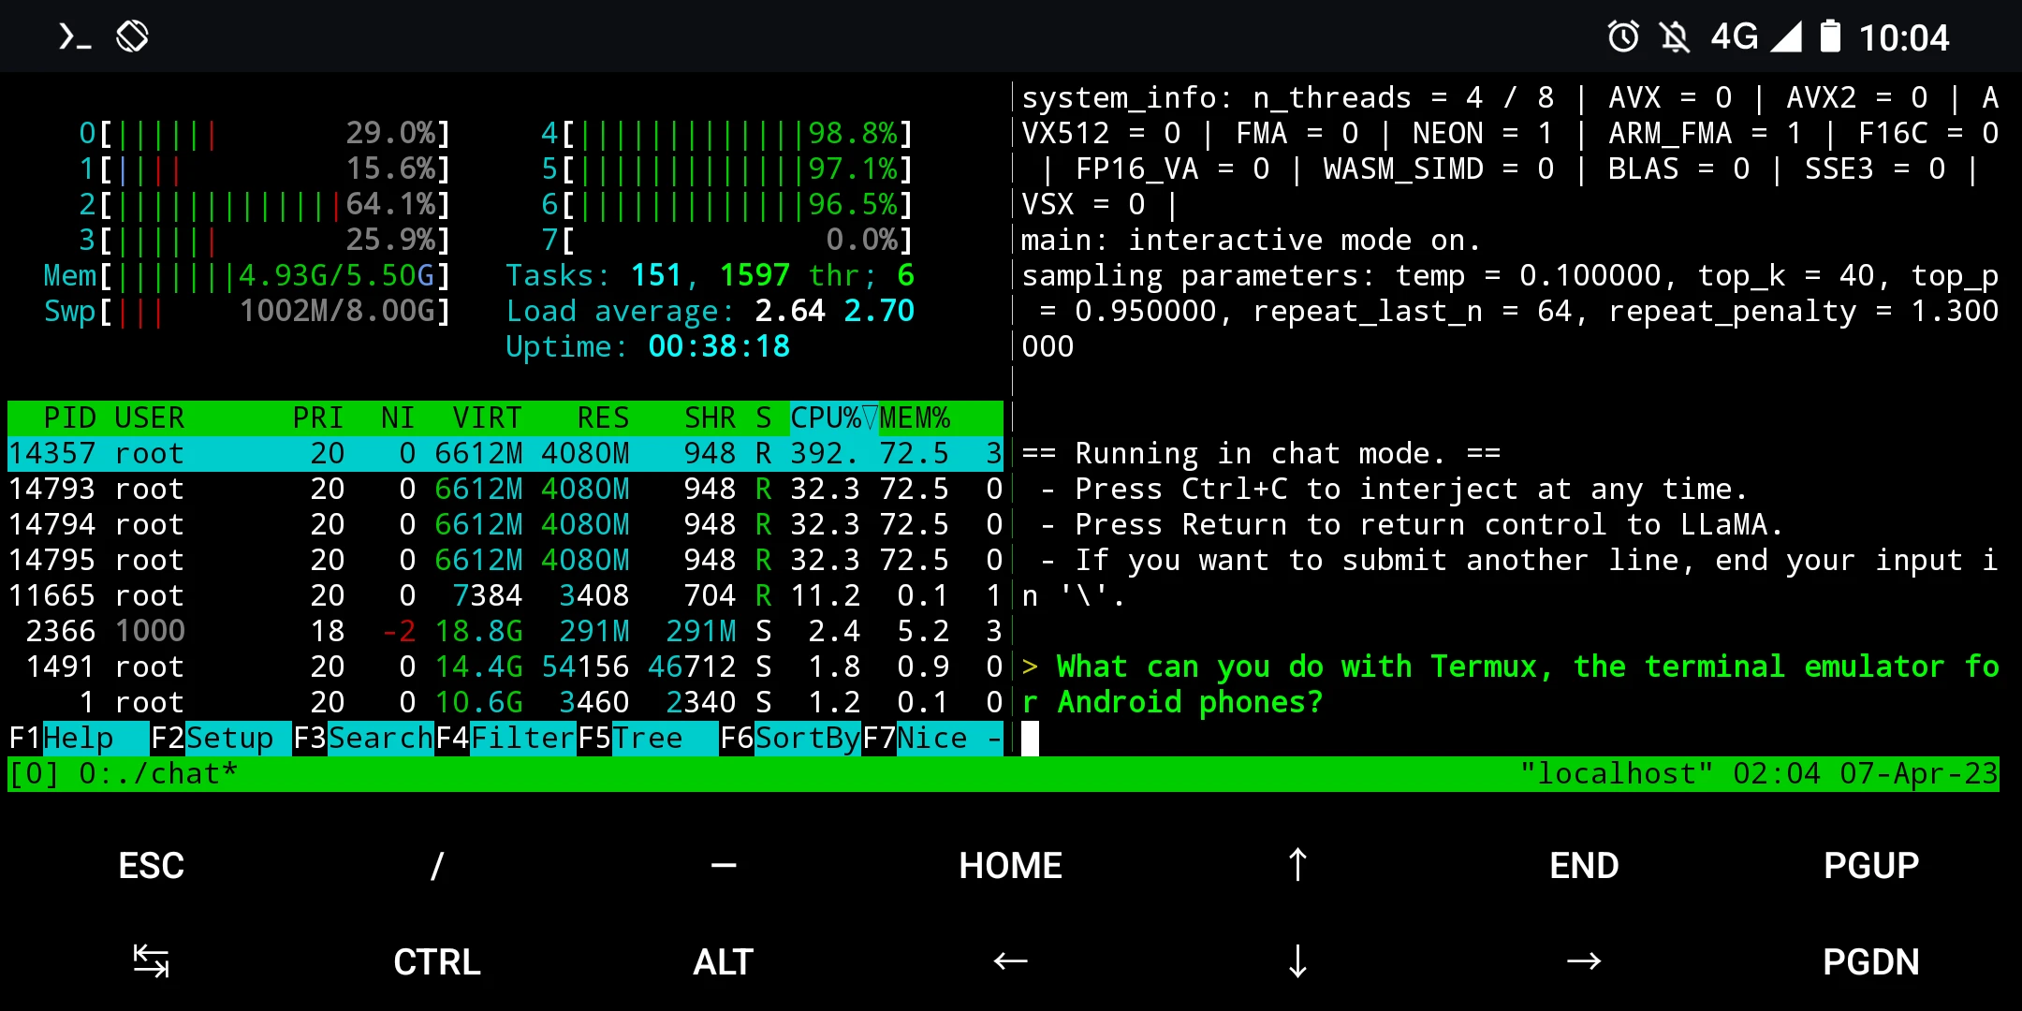Tap the down arrow key

[1297, 961]
